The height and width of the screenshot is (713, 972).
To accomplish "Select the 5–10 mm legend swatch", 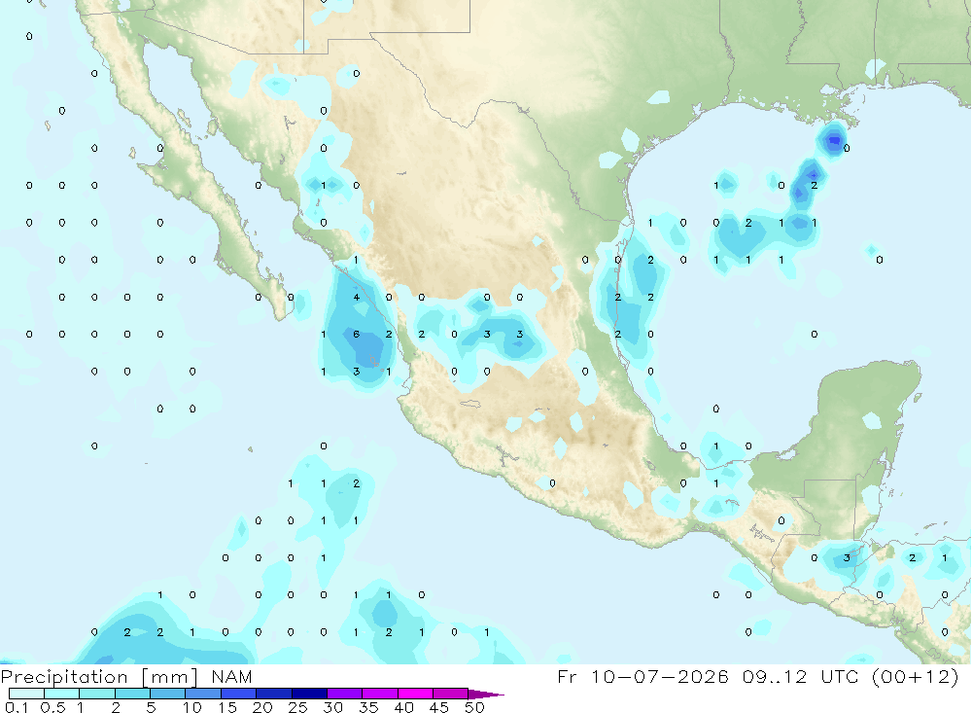I will point(168,694).
